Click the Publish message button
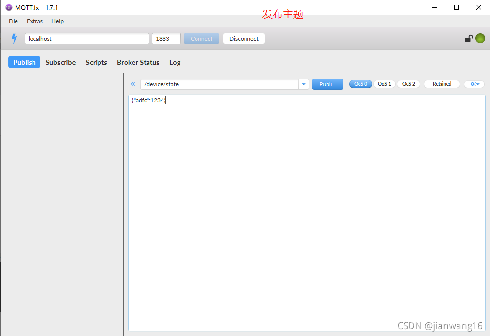The height and width of the screenshot is (336, 490). (x=327, y=84)
